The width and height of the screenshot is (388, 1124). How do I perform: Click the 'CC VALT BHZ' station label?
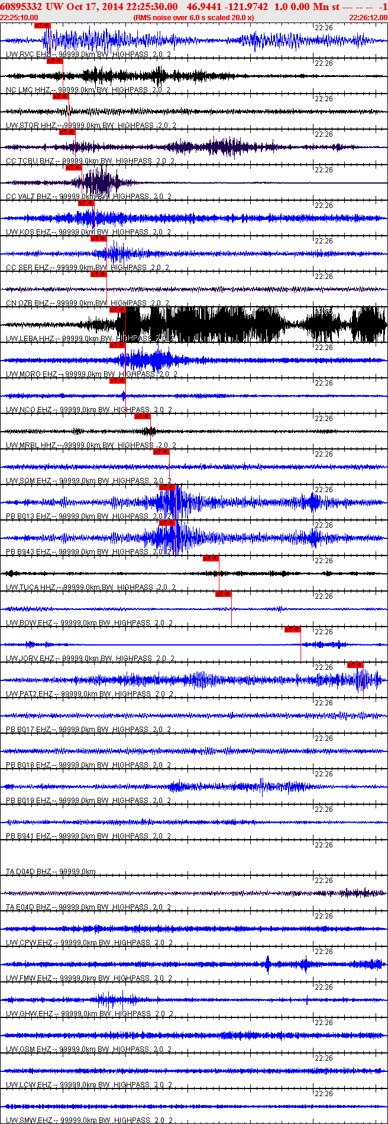28,197
